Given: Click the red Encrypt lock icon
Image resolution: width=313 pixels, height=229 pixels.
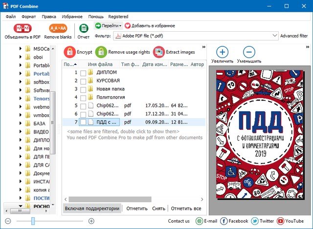Looking at the screenshot, I should [x=70, y=52].
